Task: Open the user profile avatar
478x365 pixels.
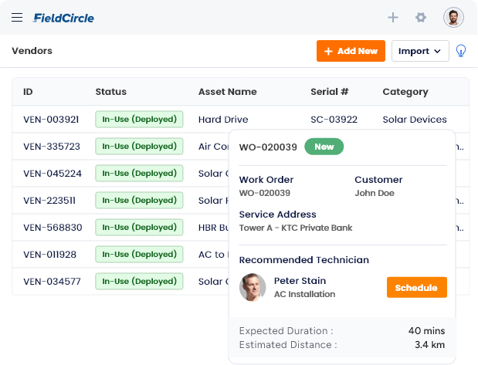Action: (453, 18)
